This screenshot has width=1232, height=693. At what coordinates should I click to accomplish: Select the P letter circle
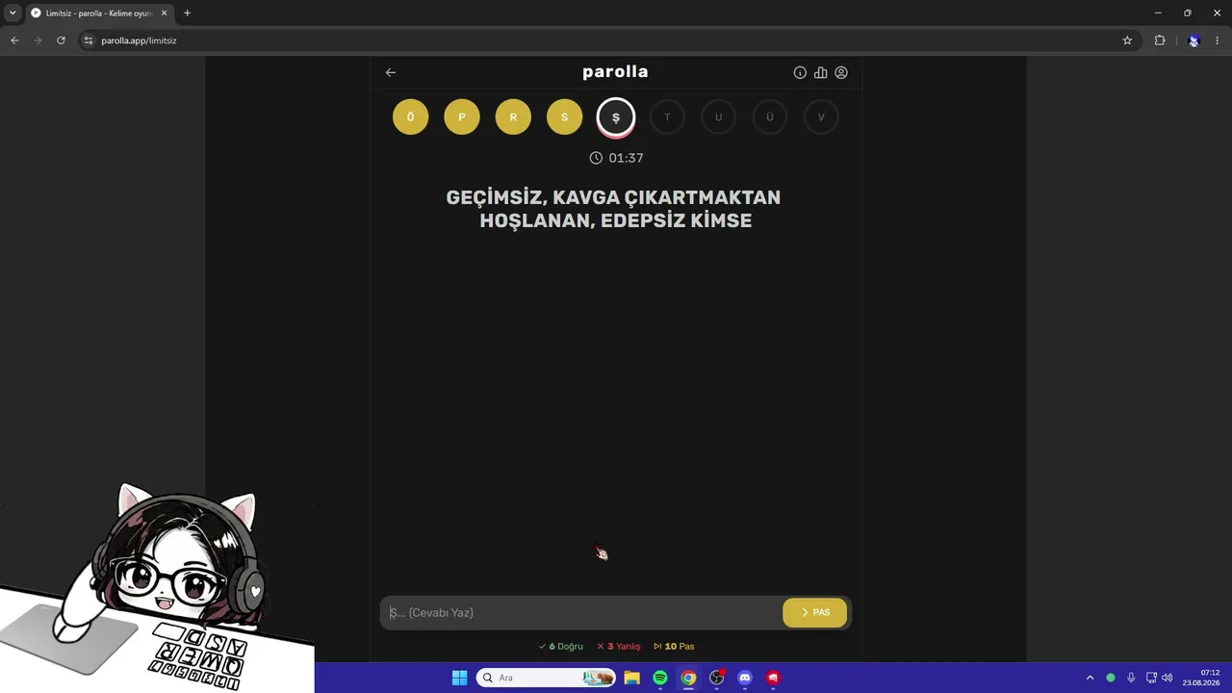pyautogui.click(x=462, y=117)
